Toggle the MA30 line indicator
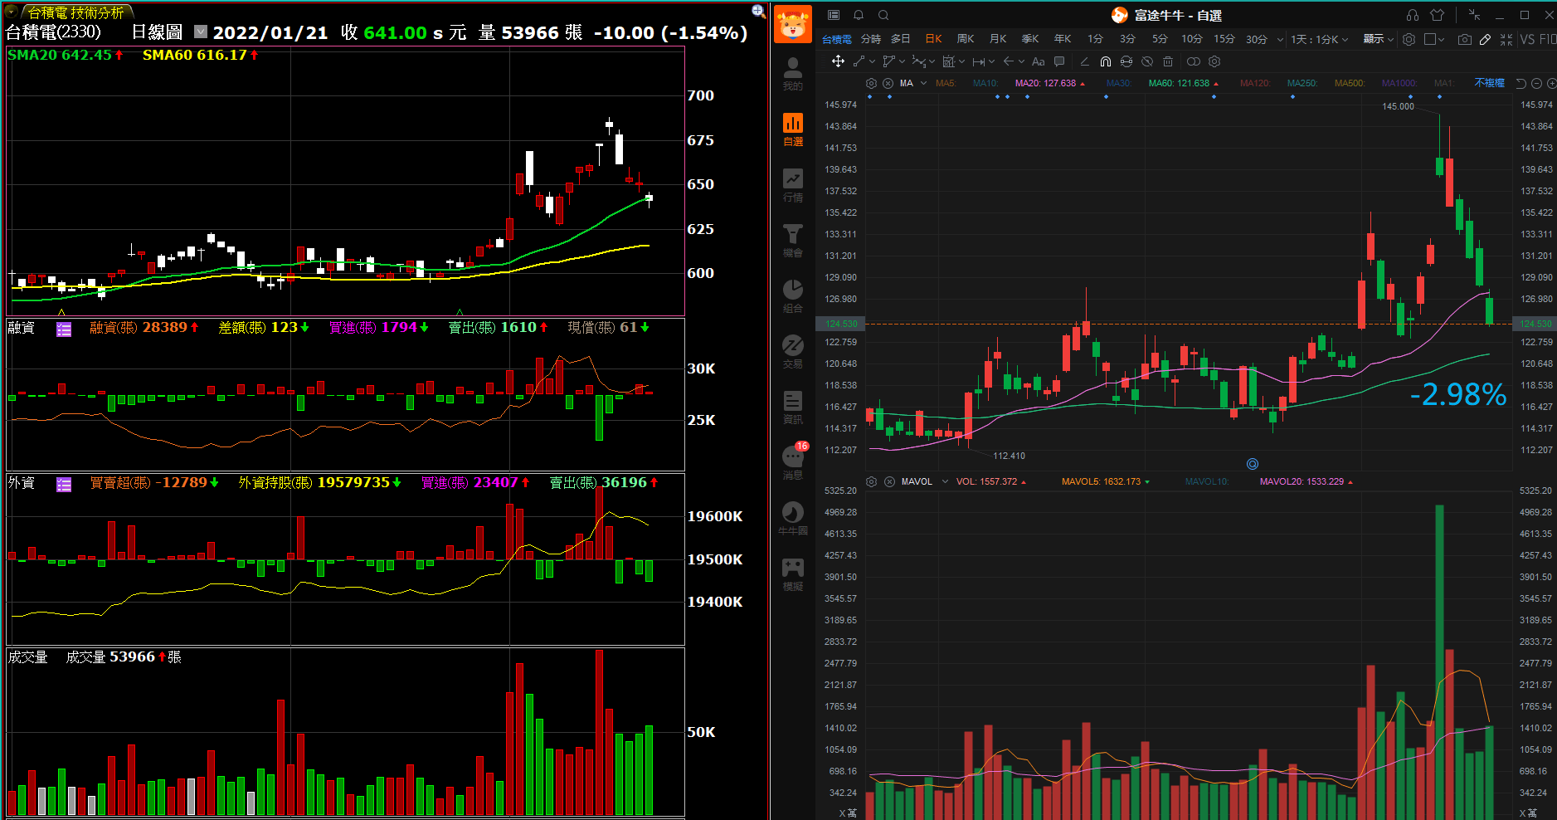 1118,83
